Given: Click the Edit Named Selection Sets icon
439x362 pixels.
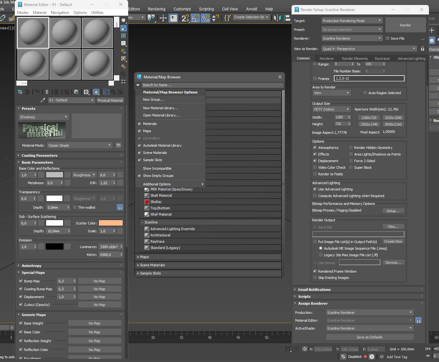Looking at the screenshot, I should [227, 18].
